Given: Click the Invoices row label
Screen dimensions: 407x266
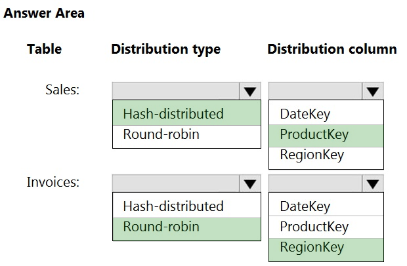Looking at the screenshot, I should (x=53, y=182).
